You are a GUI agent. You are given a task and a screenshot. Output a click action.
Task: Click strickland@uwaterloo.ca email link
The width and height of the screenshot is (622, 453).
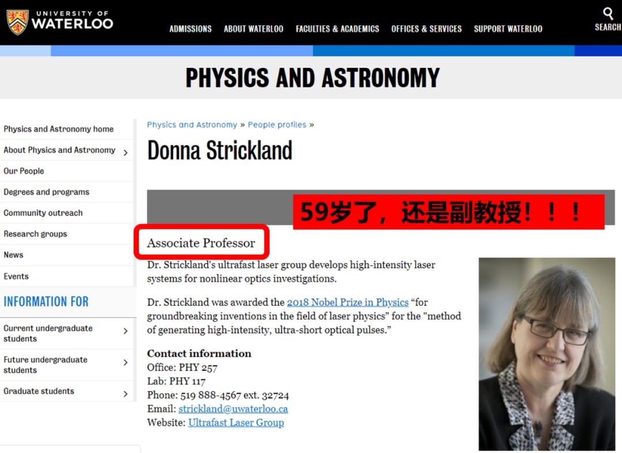pyautogui.click(x=233, y=409)
